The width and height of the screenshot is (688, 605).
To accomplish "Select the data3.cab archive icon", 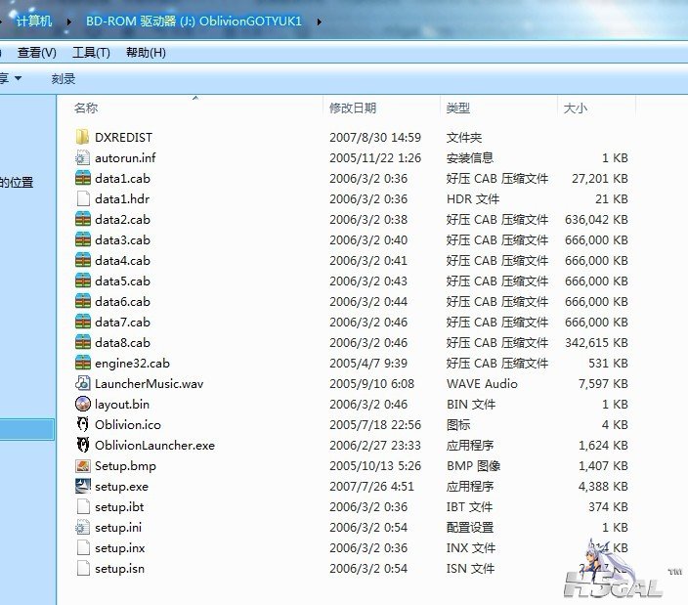I will [x=82, y=240].
